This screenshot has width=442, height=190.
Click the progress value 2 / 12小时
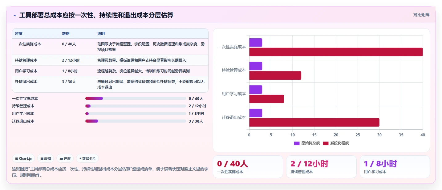(197, 106)
